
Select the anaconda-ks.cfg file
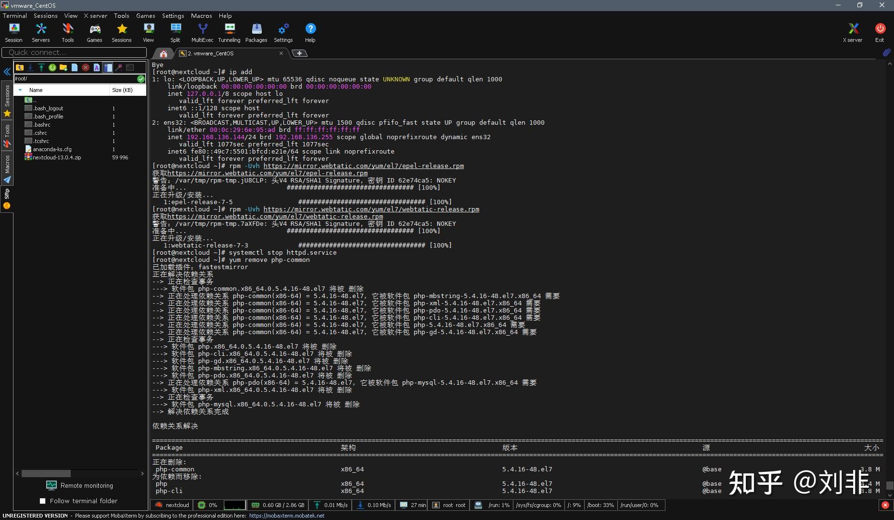click(52, 149)
